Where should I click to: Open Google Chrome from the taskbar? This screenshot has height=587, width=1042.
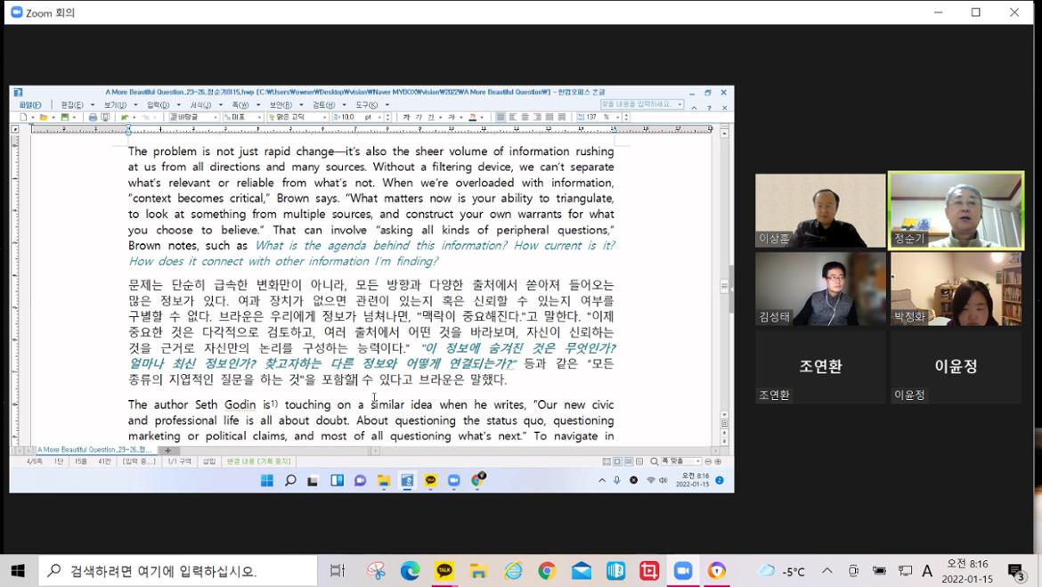pos(547,571)
